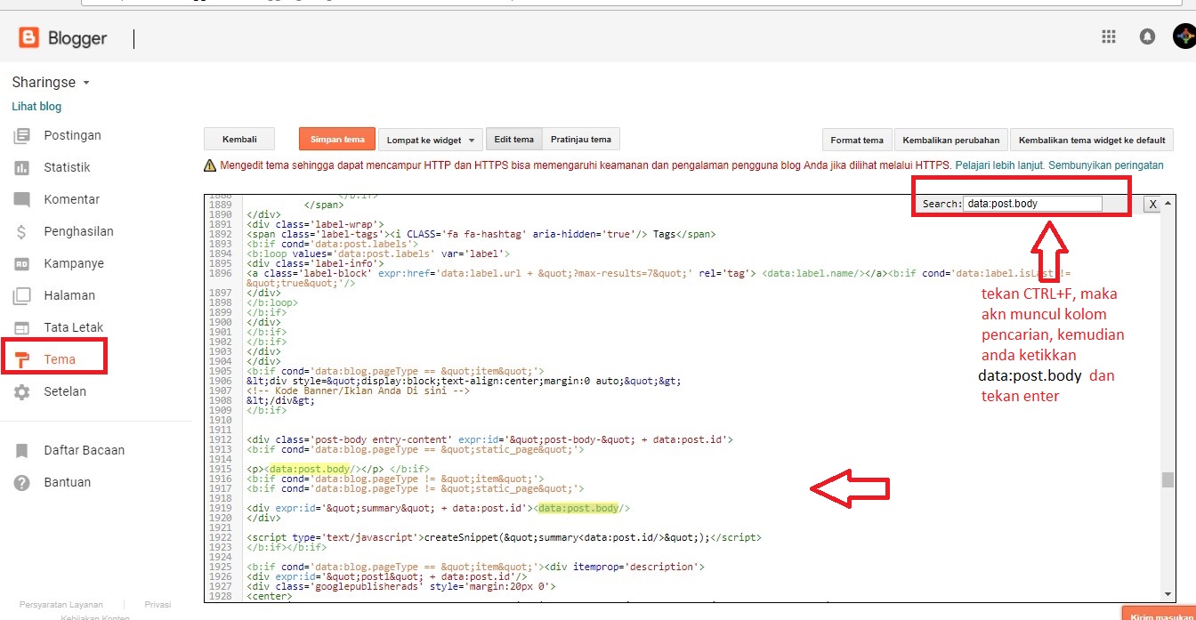Click the Statistik bar chart icon
This screenshot has width=1196, height=620.
click(x=22, y=168)
